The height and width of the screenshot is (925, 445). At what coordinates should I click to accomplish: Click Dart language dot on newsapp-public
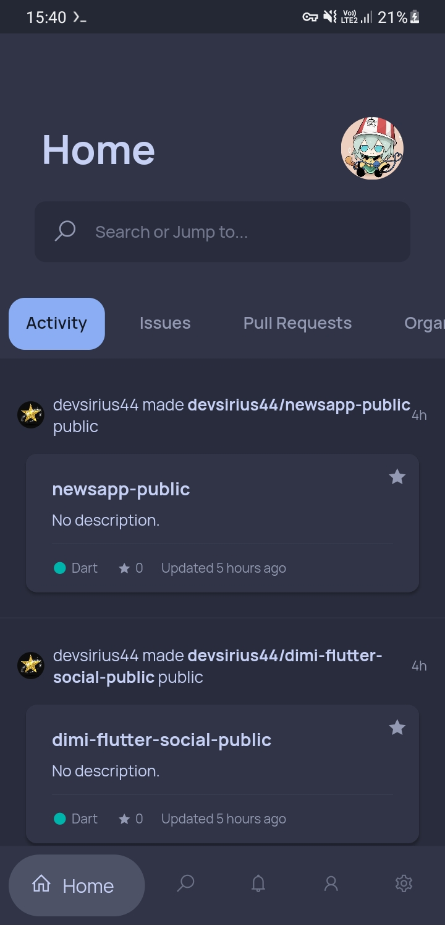59,568
